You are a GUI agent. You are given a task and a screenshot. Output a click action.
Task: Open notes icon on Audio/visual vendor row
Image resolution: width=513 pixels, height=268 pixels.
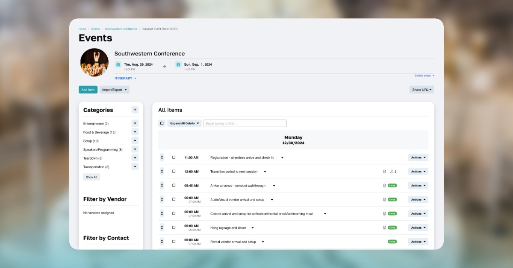(x=384, y=199)
